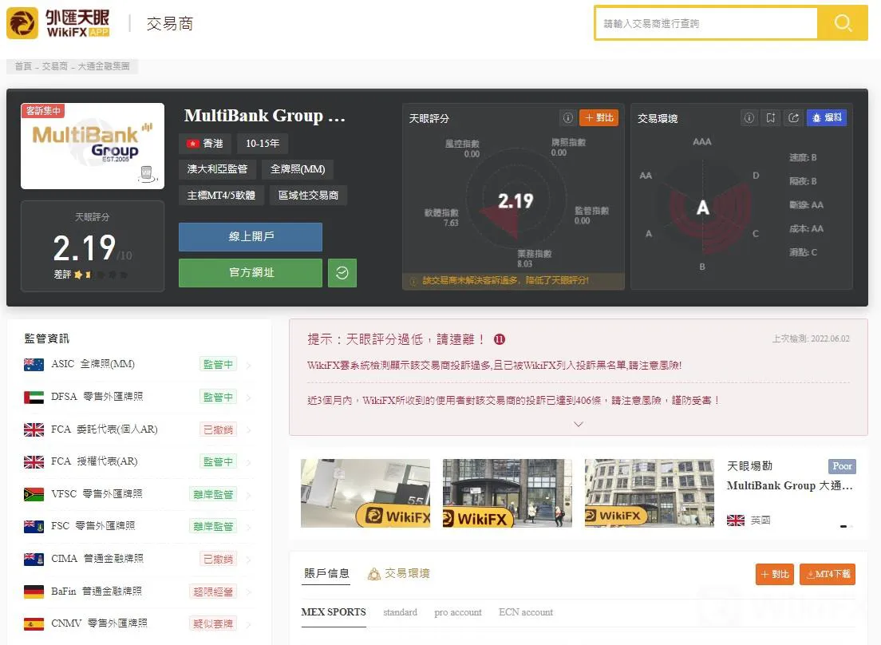Open the BaFin 普通金融牌照 row
The height and width of the screenshot is (645, 881).
click(138, 591)
